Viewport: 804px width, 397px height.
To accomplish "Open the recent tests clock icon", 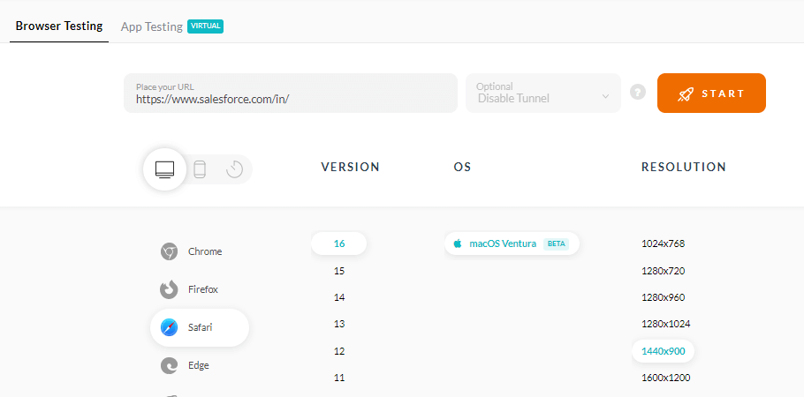I will point(234,169).
